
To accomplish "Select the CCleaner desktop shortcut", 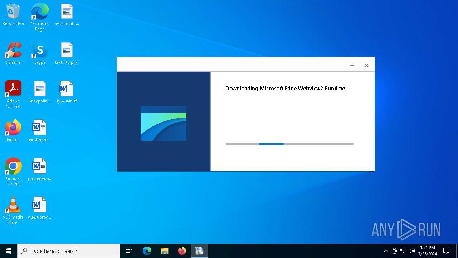I will tap(13, 54).
